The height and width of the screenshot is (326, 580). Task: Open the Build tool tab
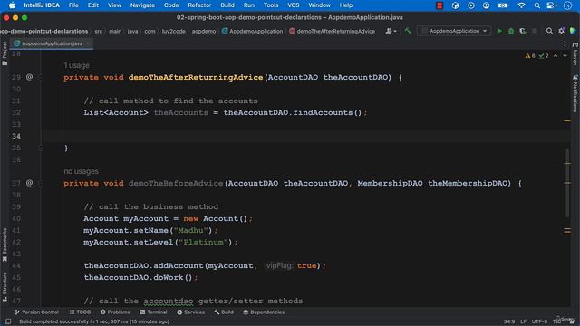tap(224, 312)
